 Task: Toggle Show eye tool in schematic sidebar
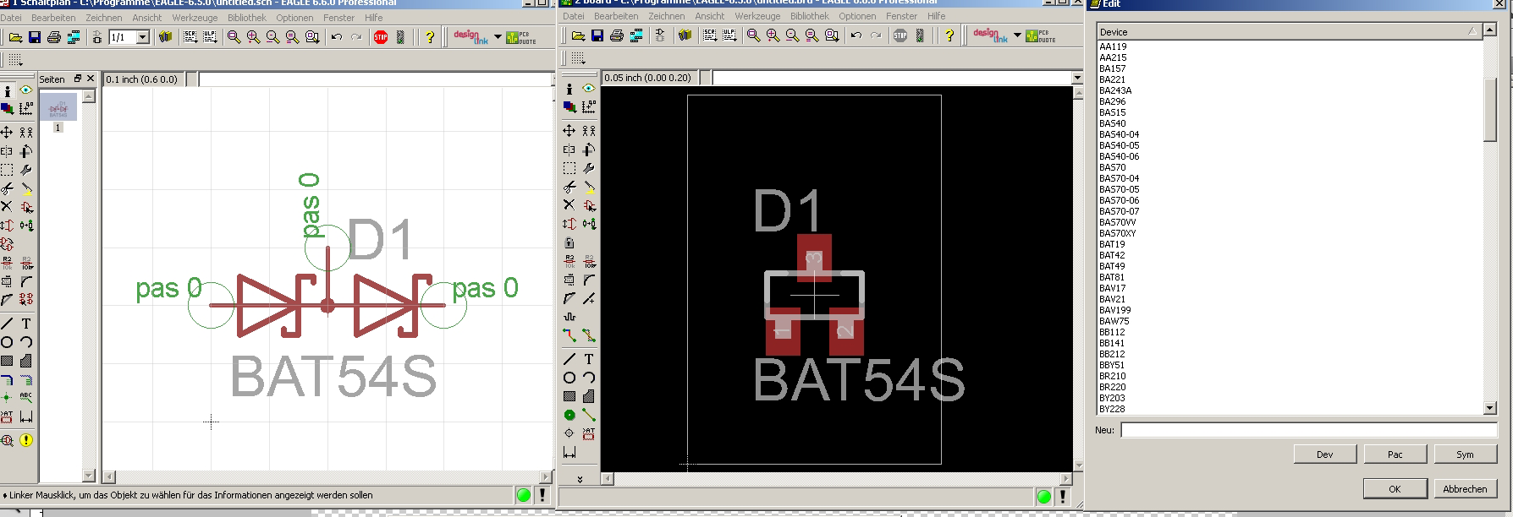pos(26,90)
